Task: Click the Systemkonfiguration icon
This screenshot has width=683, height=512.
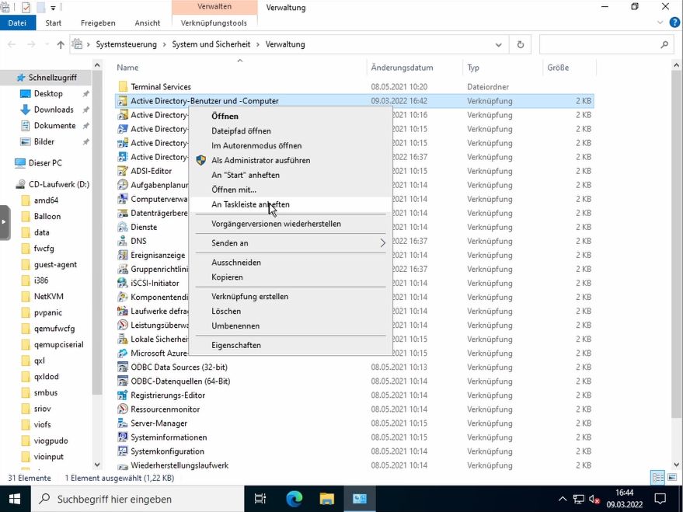Action: pos(123,451)
